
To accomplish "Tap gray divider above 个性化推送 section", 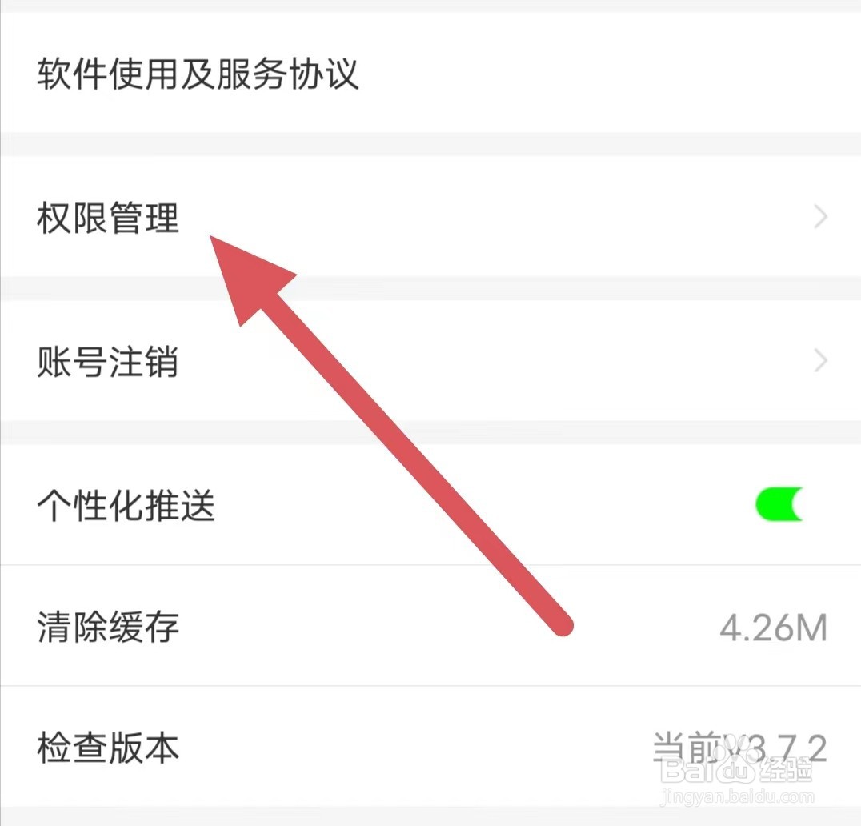I will [x=430, y=433].
